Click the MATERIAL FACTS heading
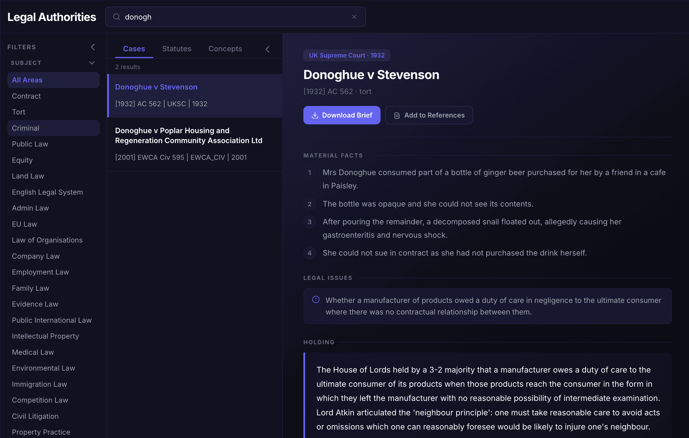Image resolution: width=689 pixels, height=438 pixels. [x=333, y=156]
